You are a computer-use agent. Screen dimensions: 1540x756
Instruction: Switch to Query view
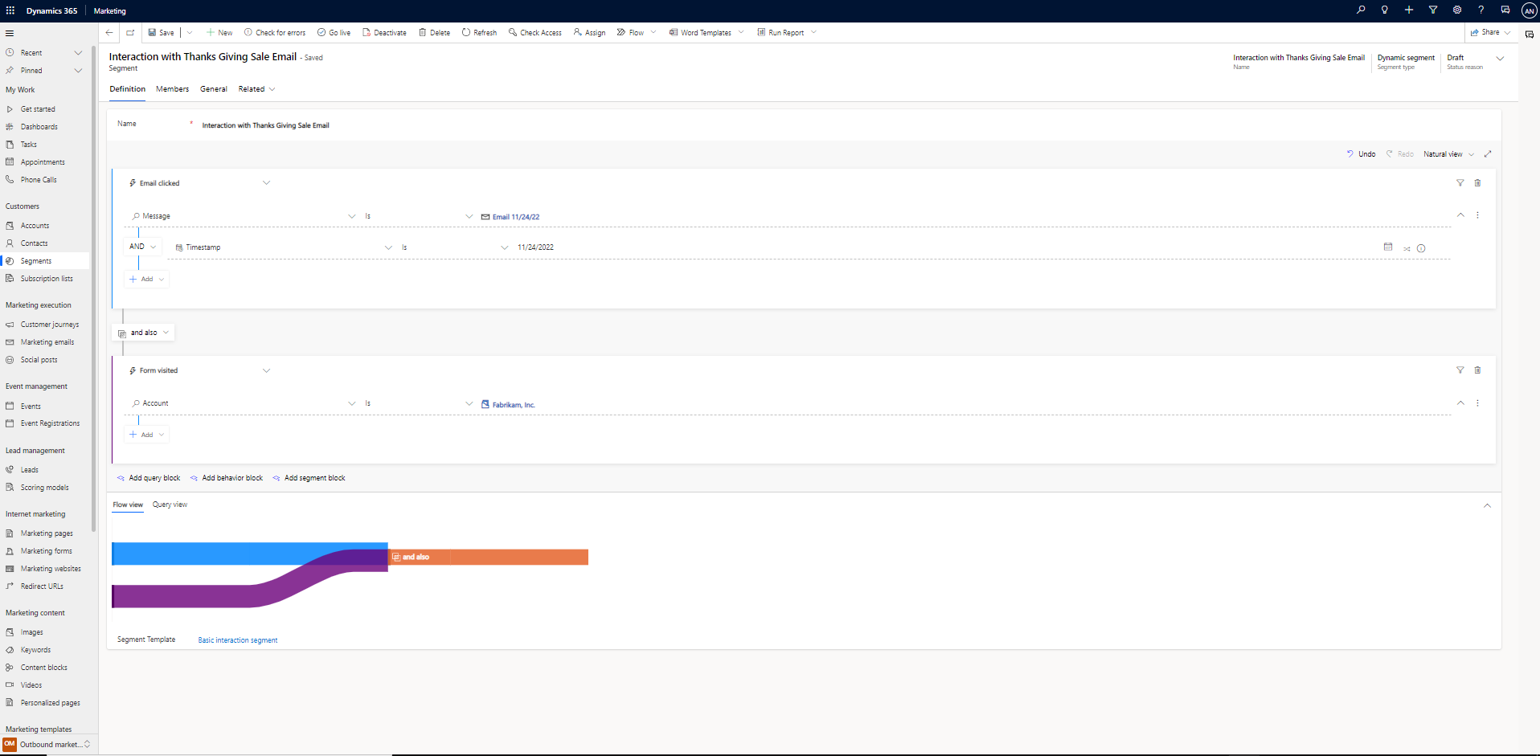click(170, 505)
